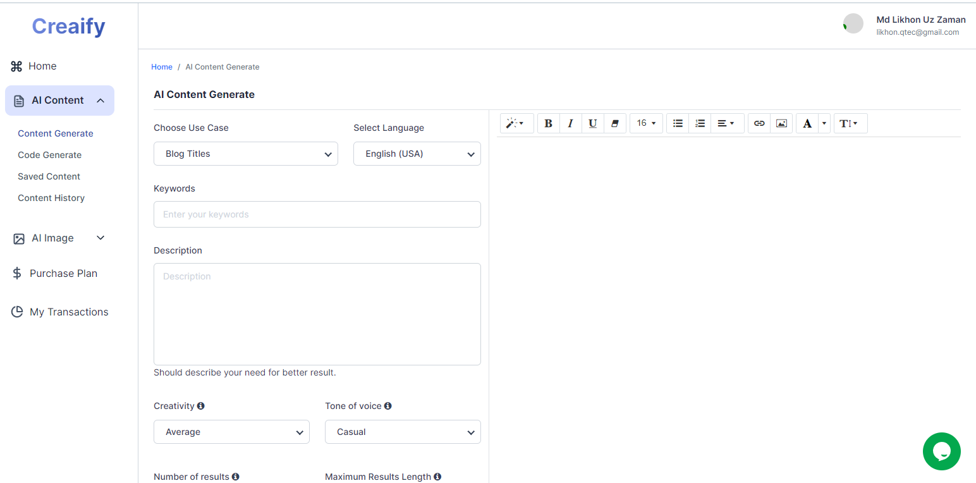Open Content History submenu item
976x483 pixels.
[51, 198]
